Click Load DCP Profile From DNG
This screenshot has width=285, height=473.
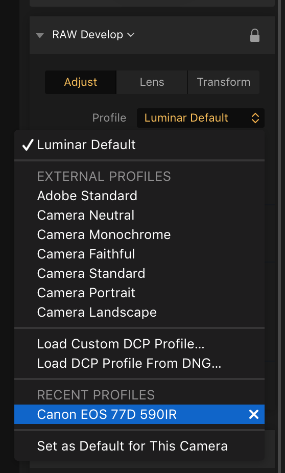point(139,363)
